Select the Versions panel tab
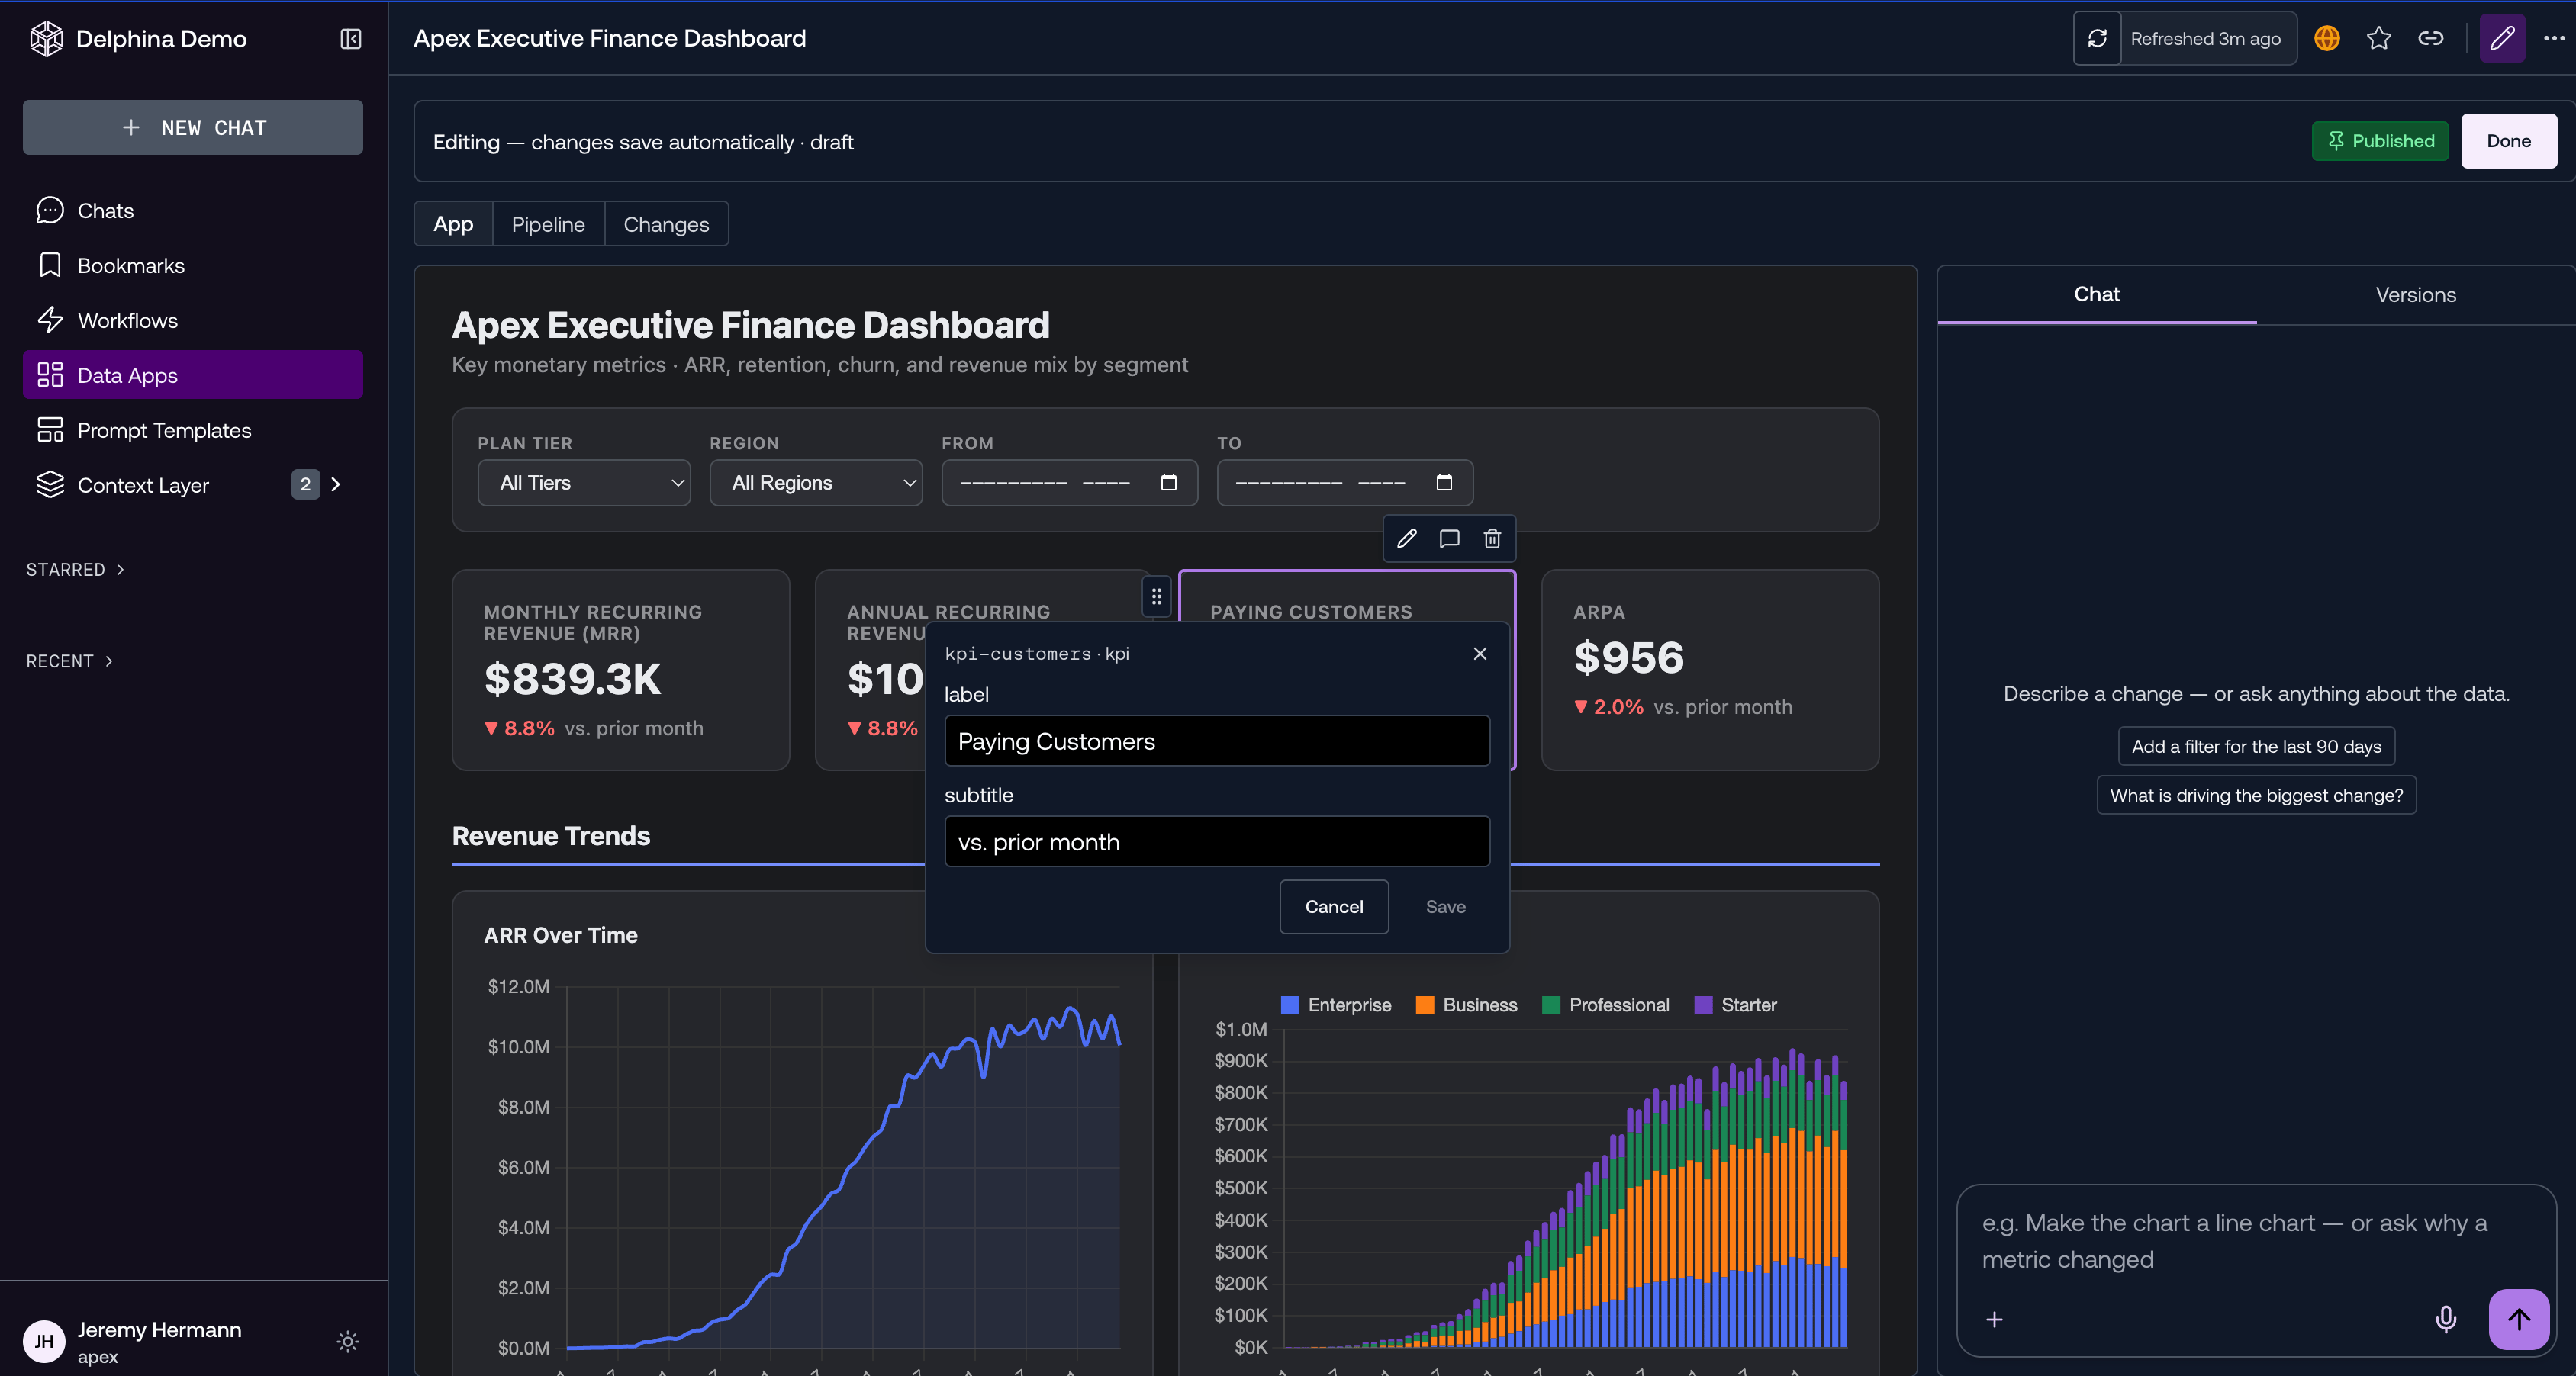Screen dimensions: 2576x1376 pos(2415,294)
